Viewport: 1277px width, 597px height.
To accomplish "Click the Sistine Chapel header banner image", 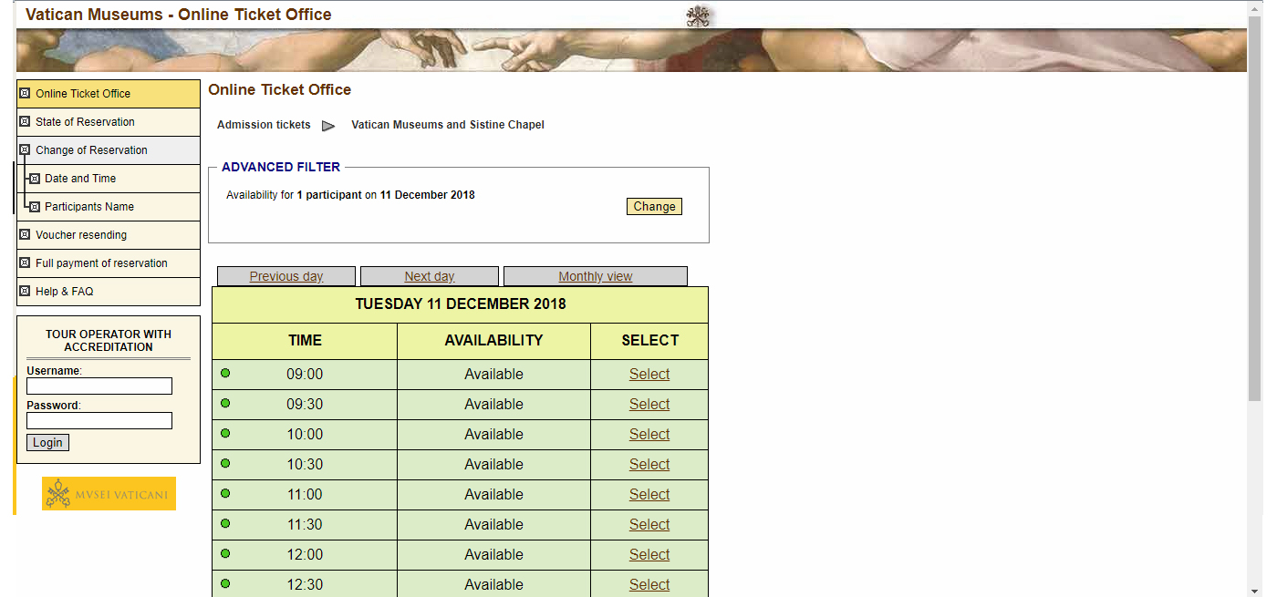I will coord(631,50).
